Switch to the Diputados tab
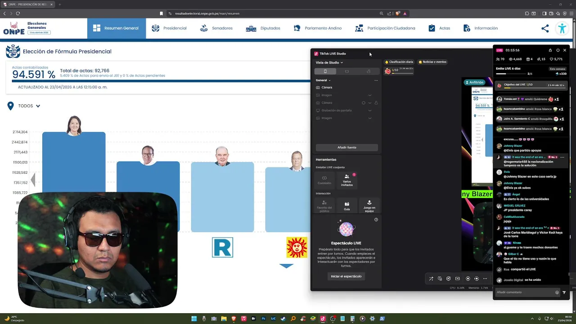The width and height of the screenshot is (576, 324). (x=263, y=28)
